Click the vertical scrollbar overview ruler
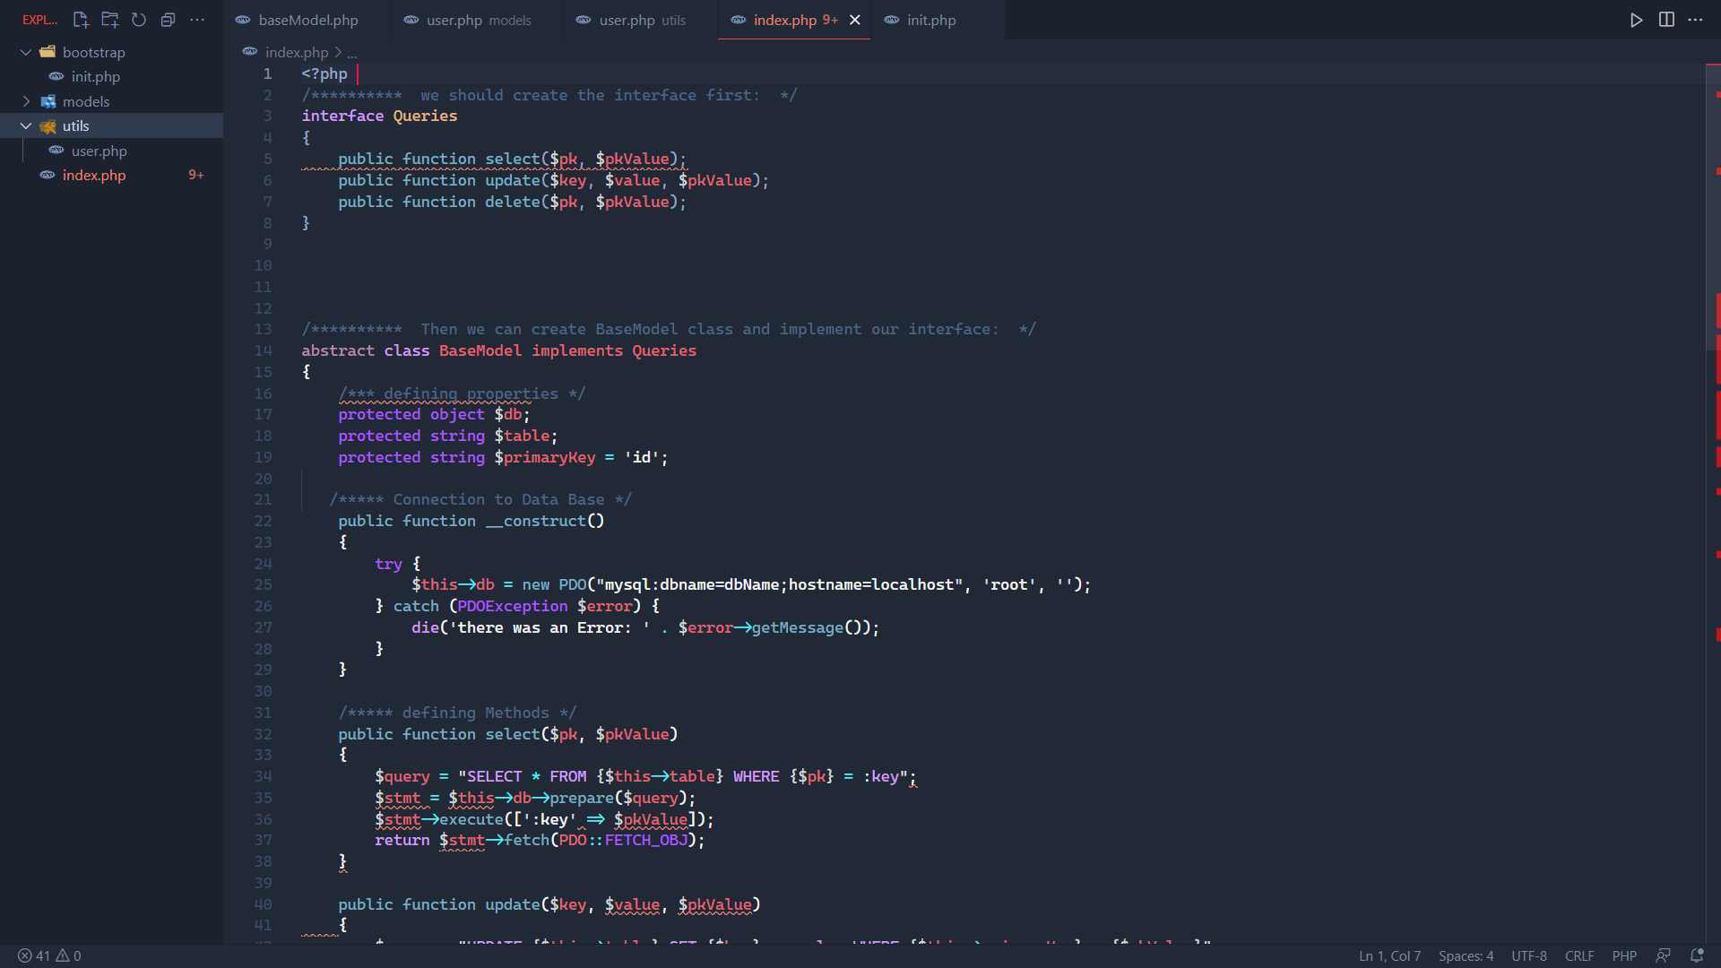Image resolution: width=1721 pixels, height=968 pixels. pyautogui.click(x=1713, y=502)
